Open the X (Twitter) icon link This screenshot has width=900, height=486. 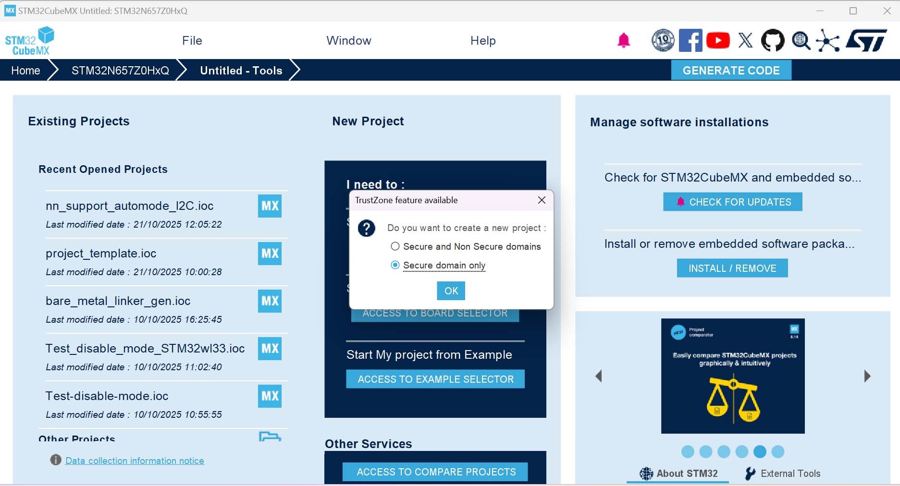(x=745, y=40)
